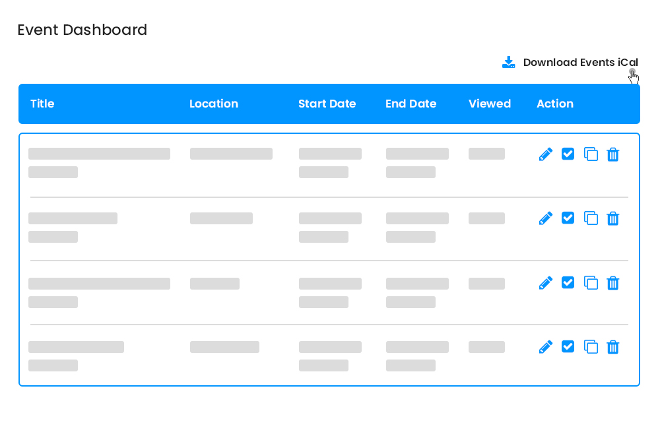Duplicate the second event with the copy icon
This screenshot has width=660, height=440.
pos(591,218)
